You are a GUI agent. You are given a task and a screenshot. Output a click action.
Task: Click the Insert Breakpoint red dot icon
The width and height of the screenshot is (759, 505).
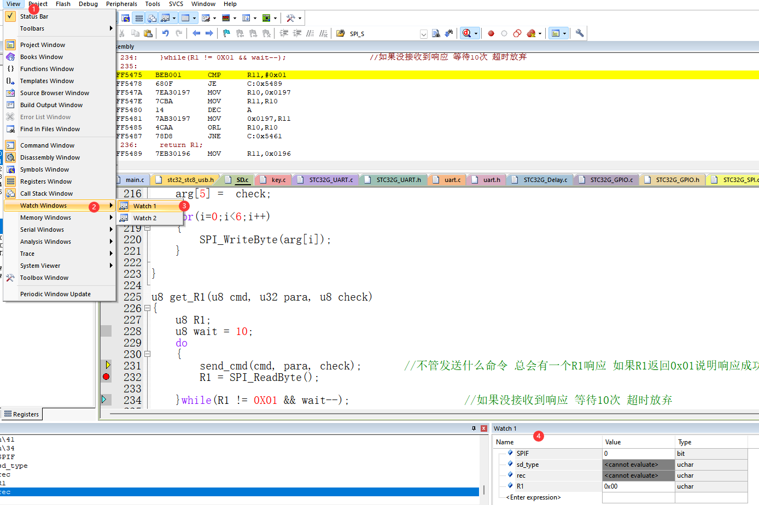pyautogui.click(x=491, y=33)
